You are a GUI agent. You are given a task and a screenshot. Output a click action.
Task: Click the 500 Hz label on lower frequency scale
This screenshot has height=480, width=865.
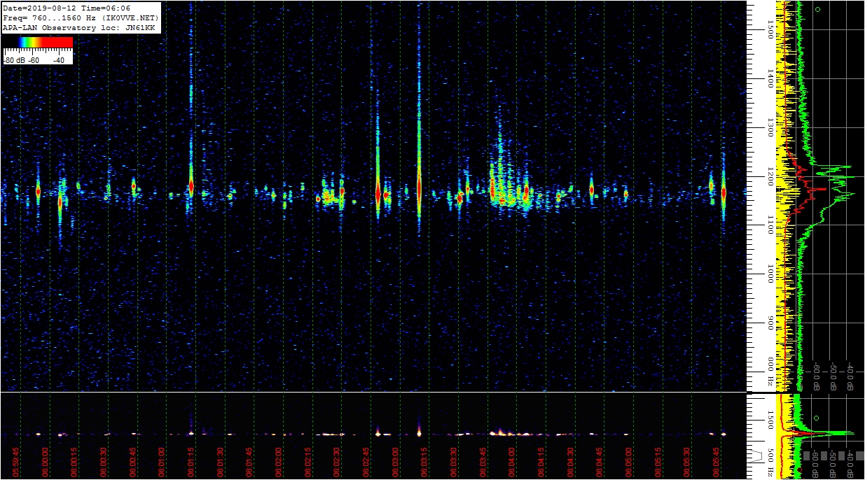pyautogui.click(x=770, y=465)
